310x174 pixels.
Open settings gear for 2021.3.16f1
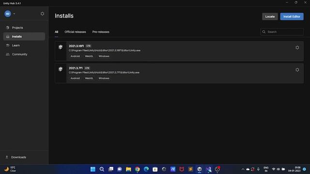coord(297,47)
